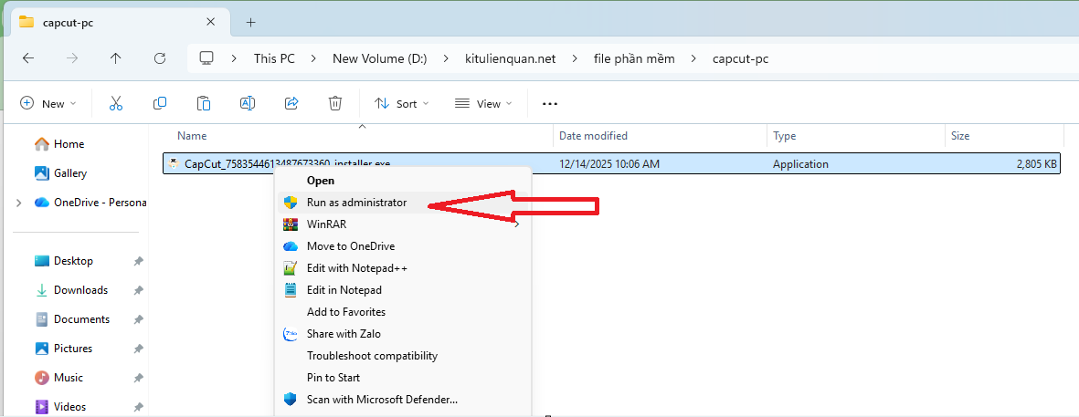
Task: Click the Zalo icon in context menu
Action: coord(291,334)
